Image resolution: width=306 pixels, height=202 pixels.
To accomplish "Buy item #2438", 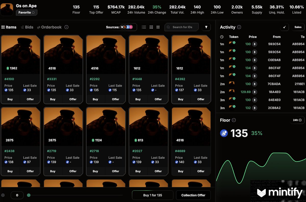I will tap(10, 171).
